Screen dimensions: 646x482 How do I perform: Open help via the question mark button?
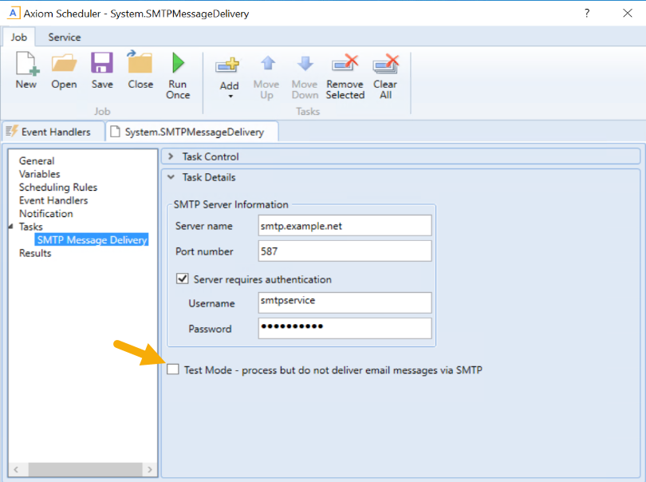[587, 14]
